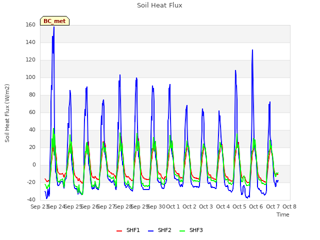
Task: Click the SHF3 legend entry
Action: coord(191,230)
